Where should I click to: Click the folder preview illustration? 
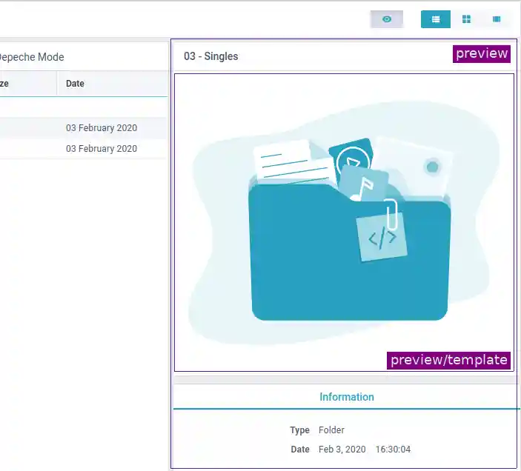point(344,222)
